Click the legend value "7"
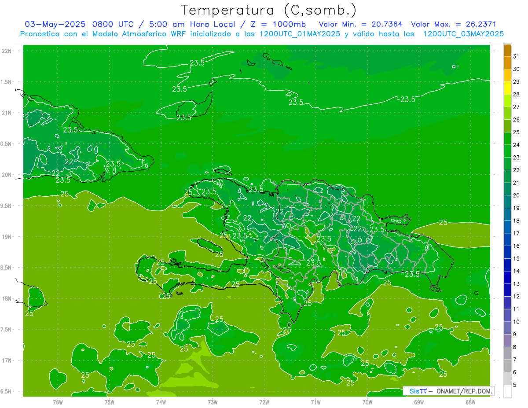 coord(515,360)
